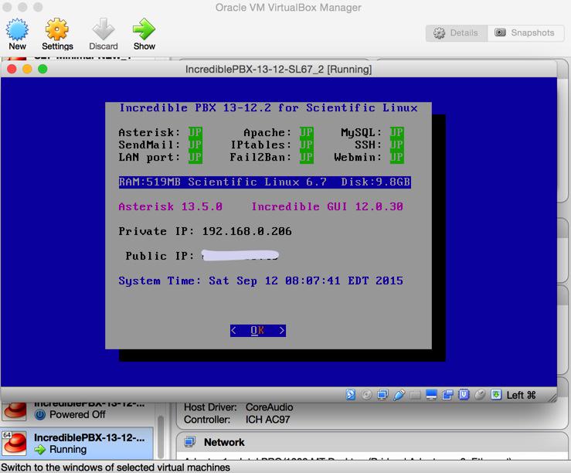The height and width of the screenshot is (473, 571).
Task: Click the CPU virtualization indicator icon
Action: 464,395
